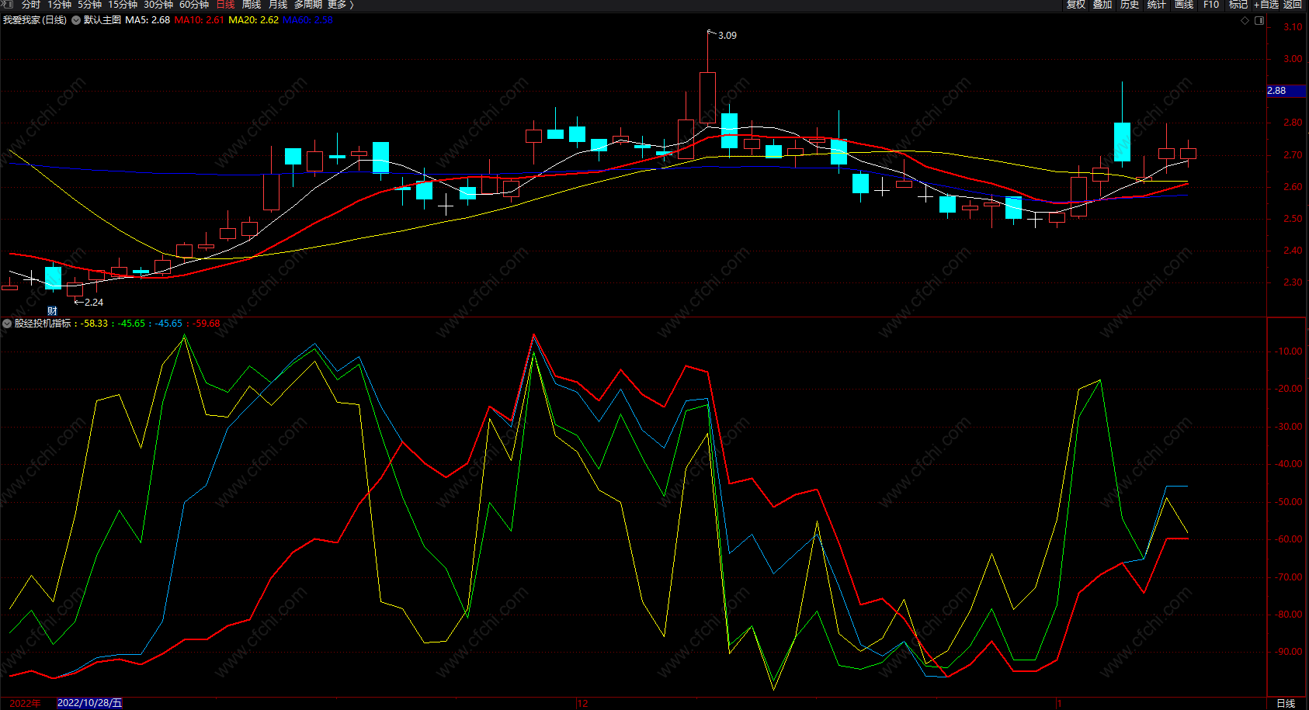Open F10 company information
The width and height of the screenshot is (1309, 710).
point(1211,5)
